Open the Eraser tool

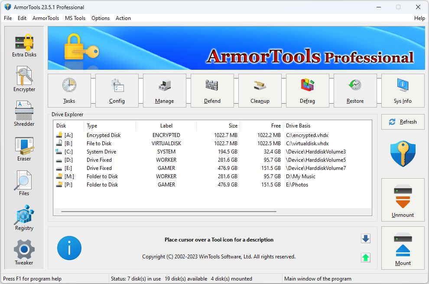click(x=24, y=149)
